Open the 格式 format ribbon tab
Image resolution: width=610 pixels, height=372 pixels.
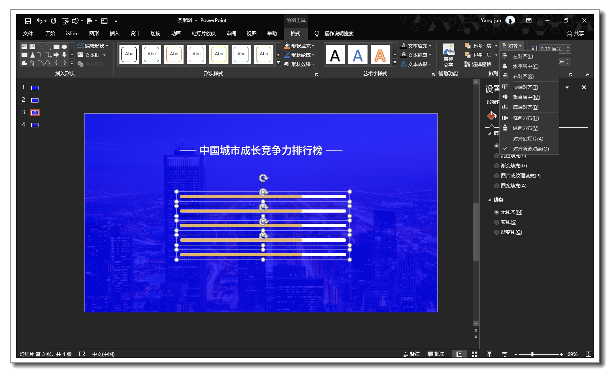[295, 34]
